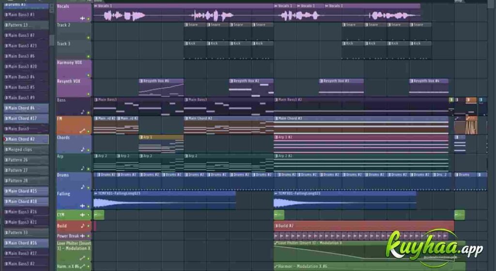Mute the Resynth VOX track
This screenshot has height=271, width=496.
click(88, 94)
